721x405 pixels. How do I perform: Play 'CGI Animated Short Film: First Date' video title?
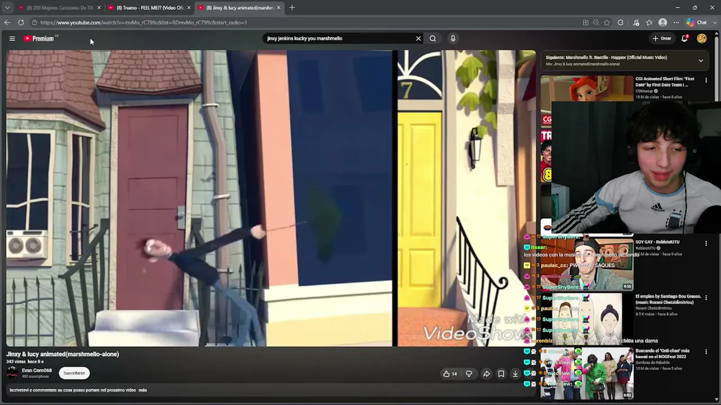(x=665, y=82)
